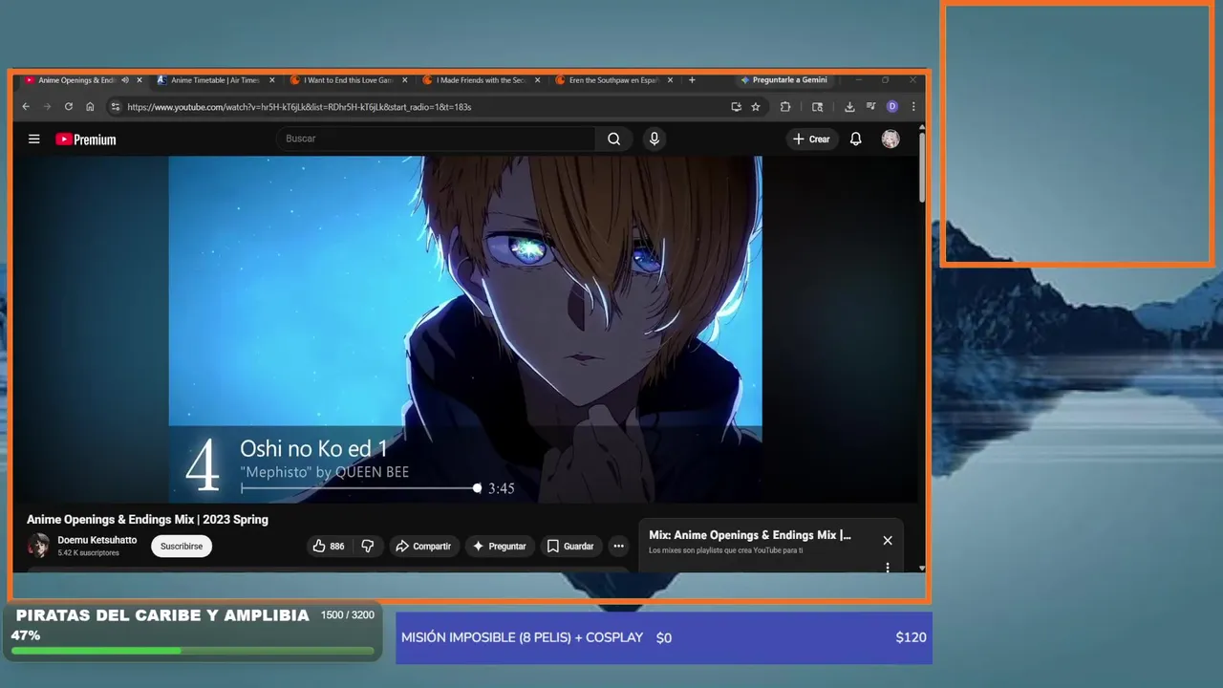
Task: Click the install/cast icon in address bar
Action: point(736,107)
